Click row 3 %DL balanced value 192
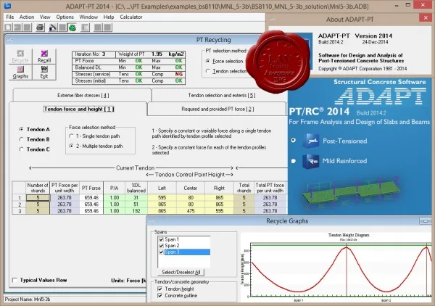 (x=136, y=211)
